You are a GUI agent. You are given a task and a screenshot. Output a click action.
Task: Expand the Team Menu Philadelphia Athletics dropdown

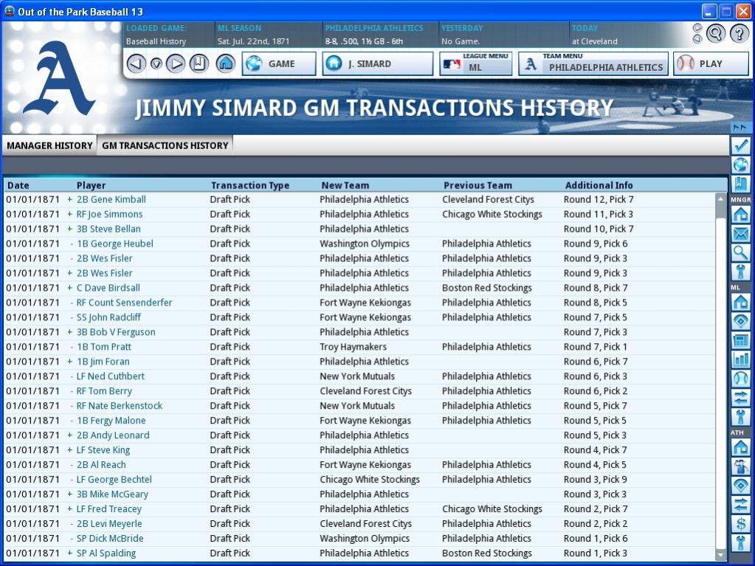(x=593, y=64)
